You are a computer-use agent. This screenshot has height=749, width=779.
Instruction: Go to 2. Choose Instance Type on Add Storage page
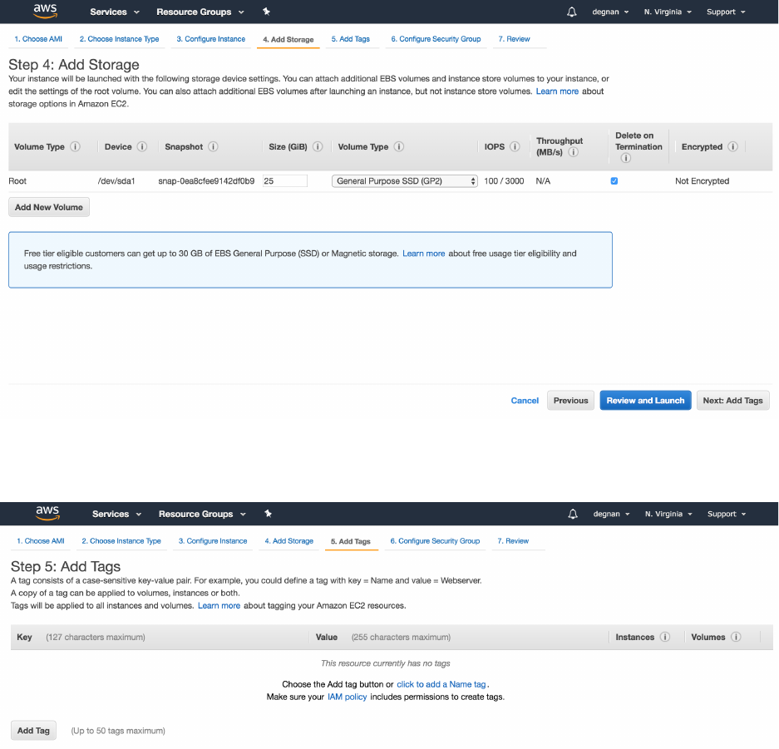[119, 39]
